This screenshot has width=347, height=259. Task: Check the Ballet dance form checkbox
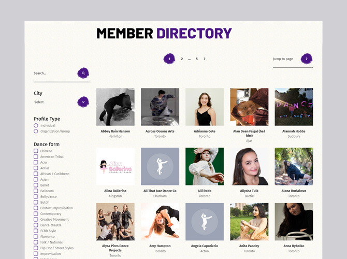click(36, 185)
